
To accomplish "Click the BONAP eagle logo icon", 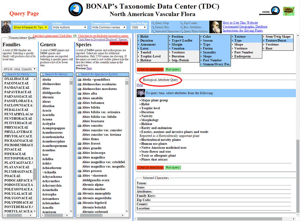I will point(76,9).
